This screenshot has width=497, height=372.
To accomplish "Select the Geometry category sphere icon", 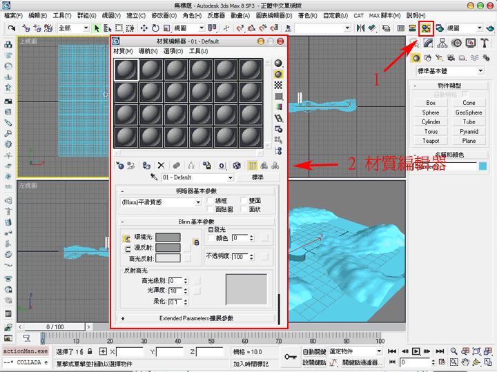I will point(416,58).
